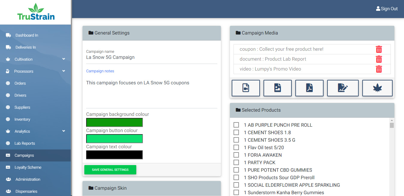Delete the Product Lab Report document
Viewport: 404px width, 196px height.
click(x=379, y=59)
